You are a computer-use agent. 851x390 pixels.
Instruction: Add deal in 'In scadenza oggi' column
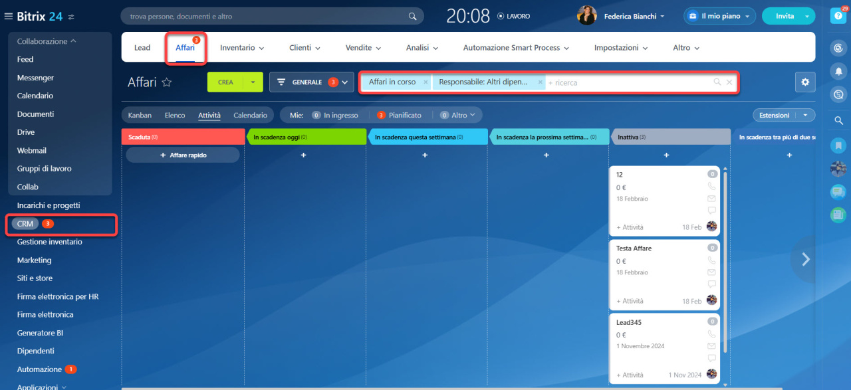[303, 155]
